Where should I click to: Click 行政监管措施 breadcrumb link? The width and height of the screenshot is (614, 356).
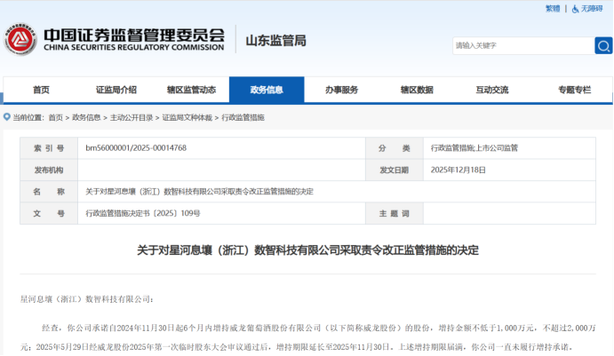pyautogui.click(x=243, y=117)
